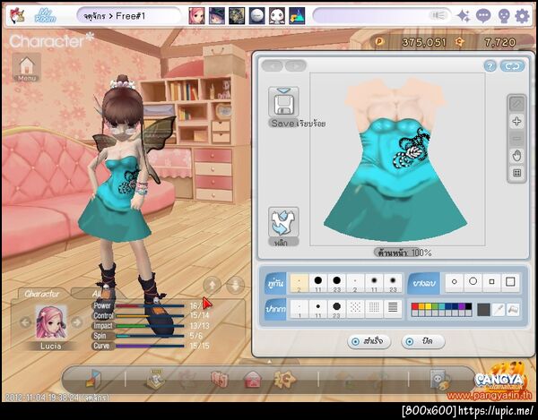This screenshot has height=420, width=538.
Task: Select pen size 23
Action: (336, 309)
